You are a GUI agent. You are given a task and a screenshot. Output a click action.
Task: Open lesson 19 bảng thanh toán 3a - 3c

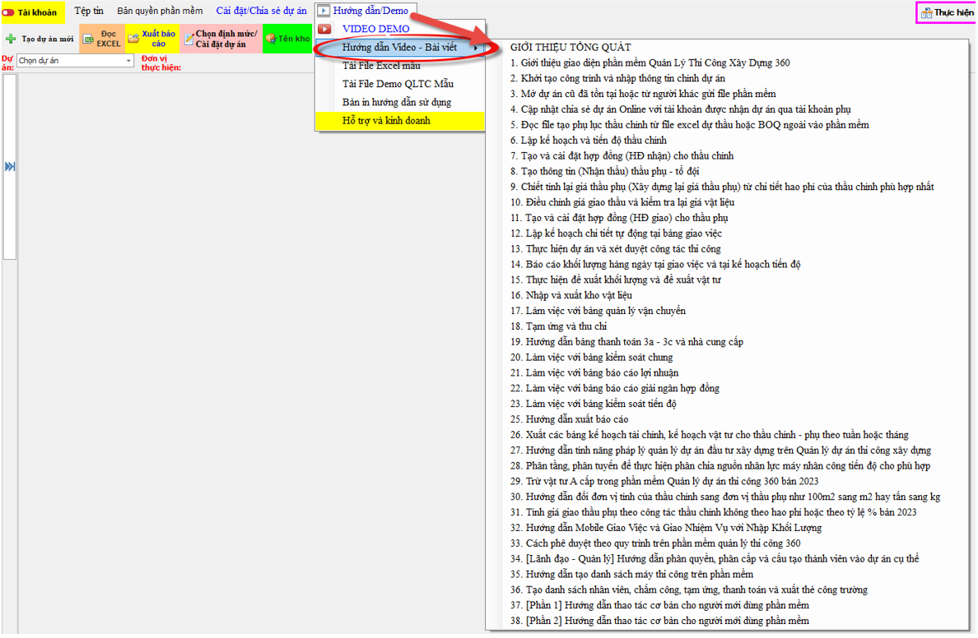[626, 342]
